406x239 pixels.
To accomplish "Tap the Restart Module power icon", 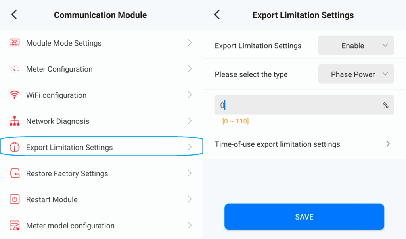I will click(x=15, y=199).
